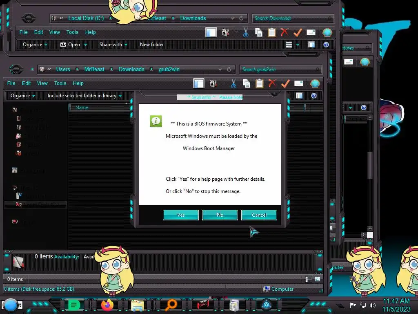Click refresh icon in grub2win address bar
This screenshot has height=314, width=418.
click(229, 70)
